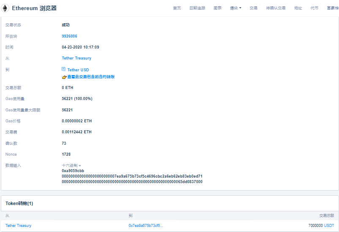Screen dimensions: 339x232
Task: Expand the 十六进制 data format dropdown
Action: coord(71,165)
